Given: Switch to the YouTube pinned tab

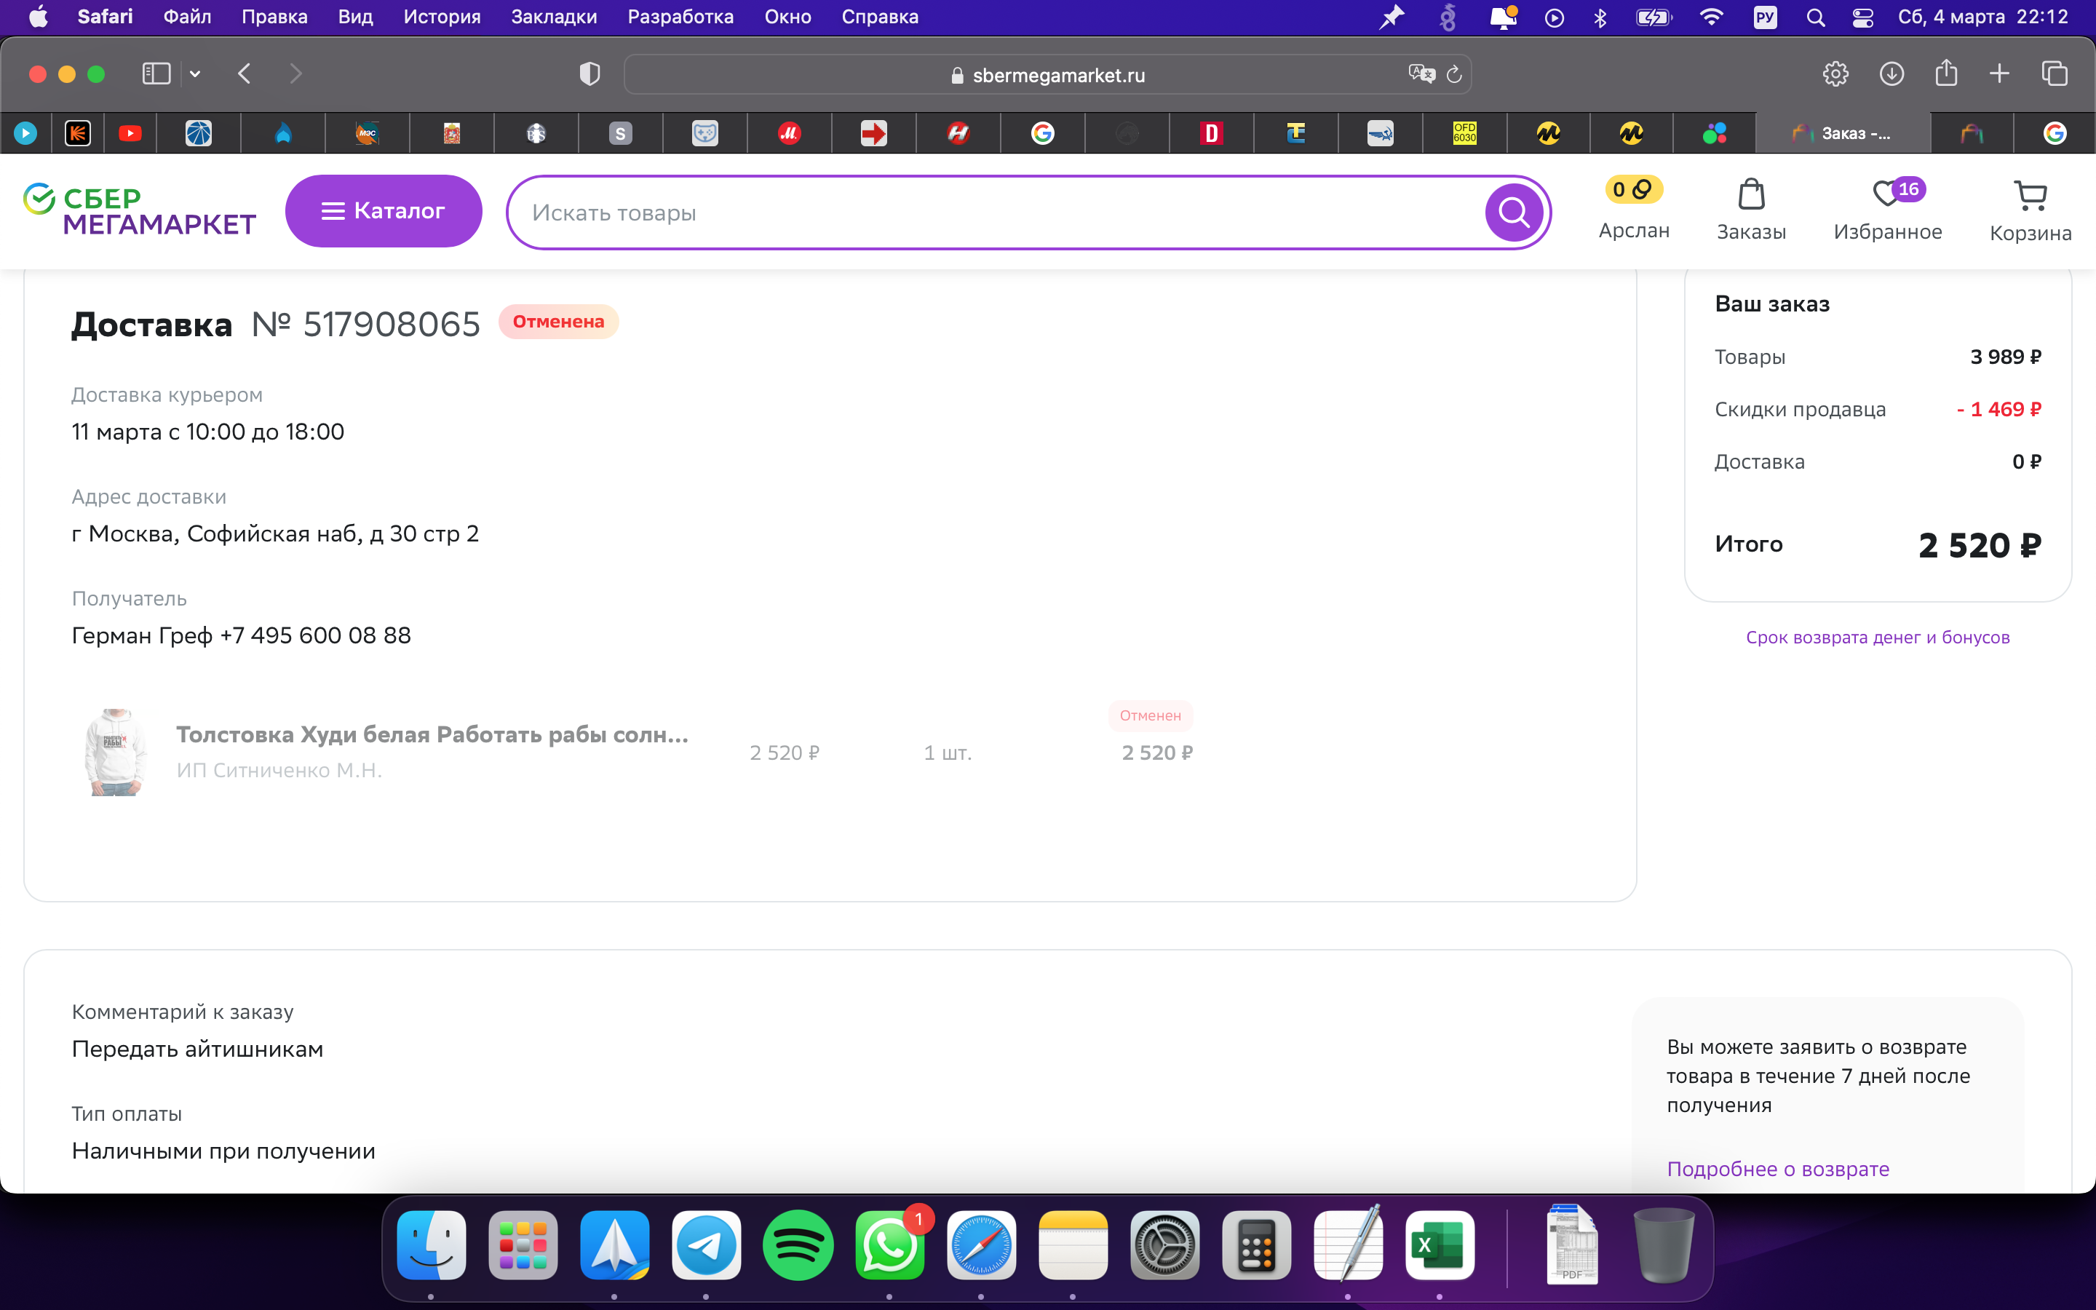Looking at the screenshot, I should click(x=130, y=133).
